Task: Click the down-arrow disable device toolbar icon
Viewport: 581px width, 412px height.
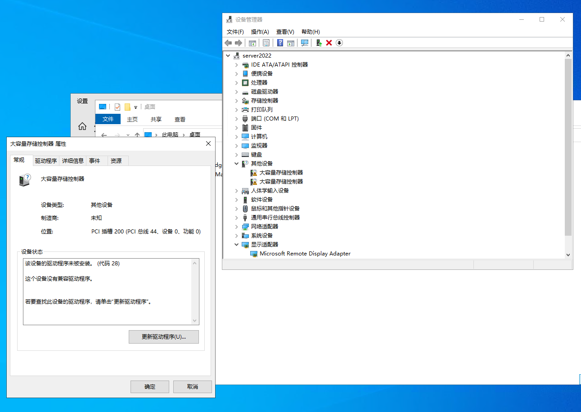Action: (339, 43)
